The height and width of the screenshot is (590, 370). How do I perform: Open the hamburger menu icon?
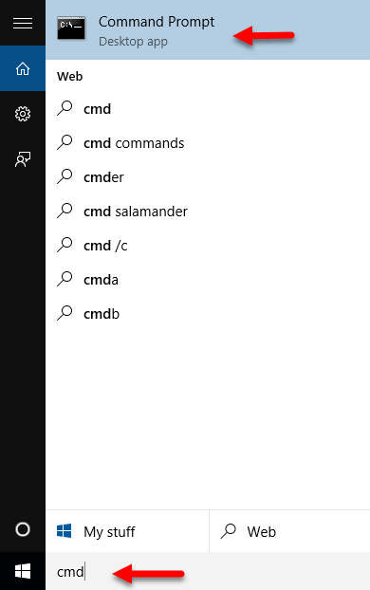pyautogui.click(x=23, y=24)
